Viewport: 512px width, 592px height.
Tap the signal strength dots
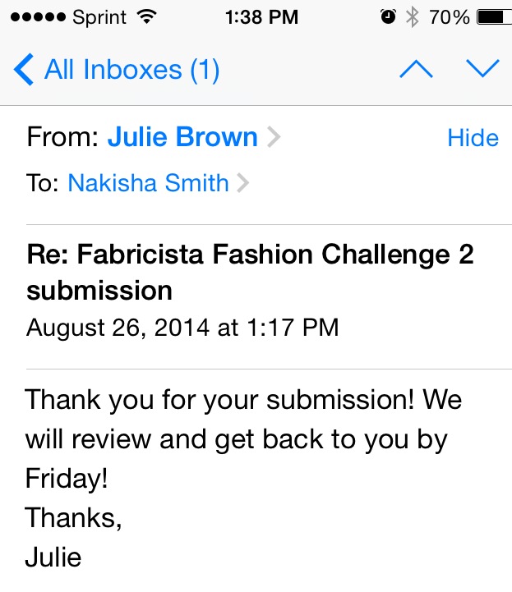[38, 17]
